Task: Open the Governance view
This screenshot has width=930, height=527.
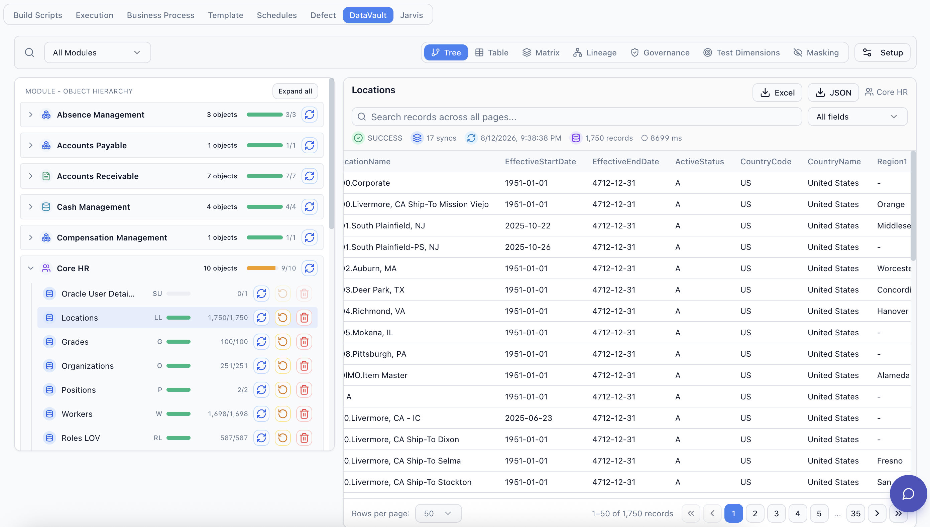Action: tap(660, 52)
